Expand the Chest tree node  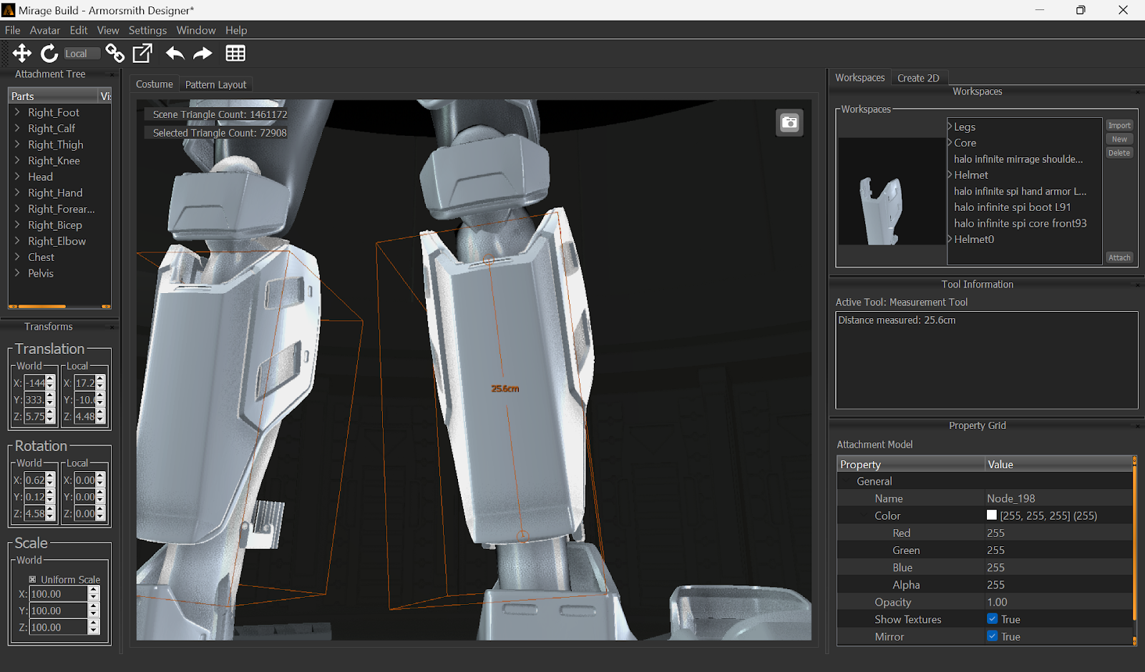click(17, 257)
